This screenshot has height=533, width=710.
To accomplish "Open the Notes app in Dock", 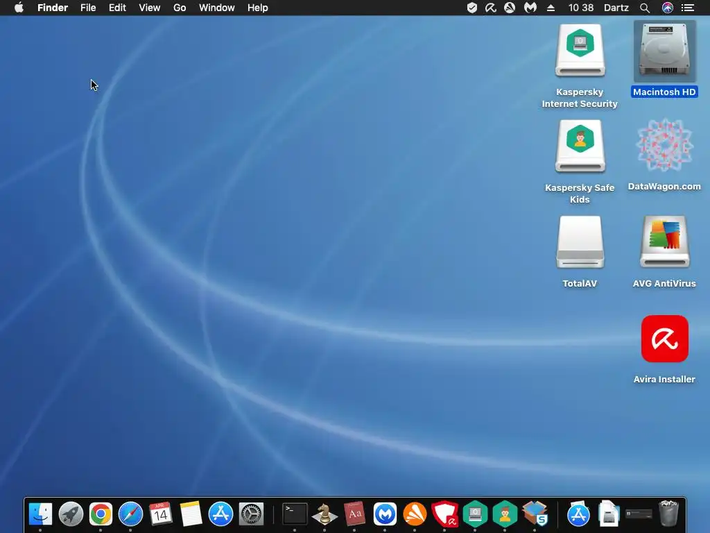I will point(191,514).
